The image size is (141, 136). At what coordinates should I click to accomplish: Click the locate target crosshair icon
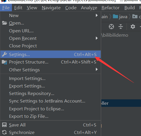pyautogui.click(x=111, y=27)
